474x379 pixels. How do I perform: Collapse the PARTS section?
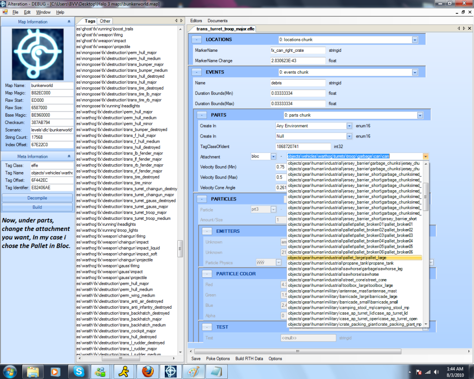tap(202, 115)
